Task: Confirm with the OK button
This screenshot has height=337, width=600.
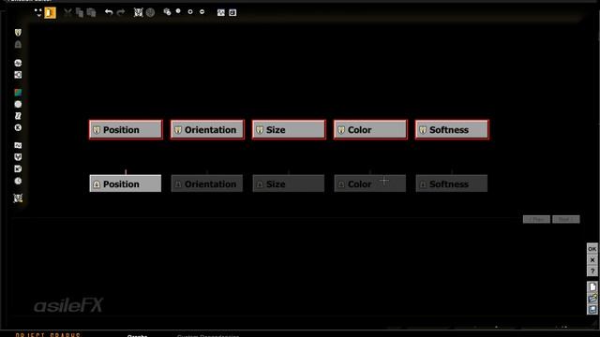Action: coord(592,249)
